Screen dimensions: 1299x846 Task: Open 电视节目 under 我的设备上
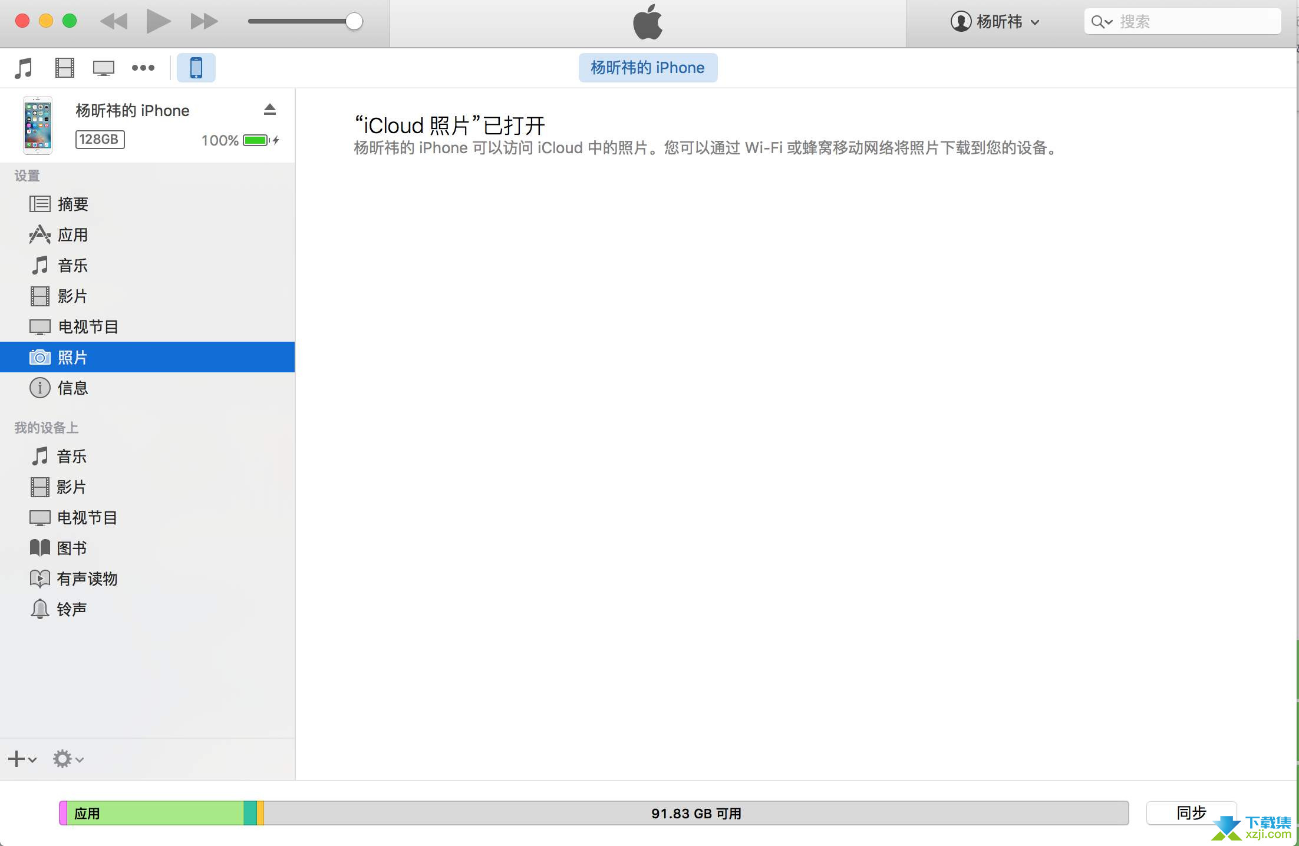click(x=147, y=517)
